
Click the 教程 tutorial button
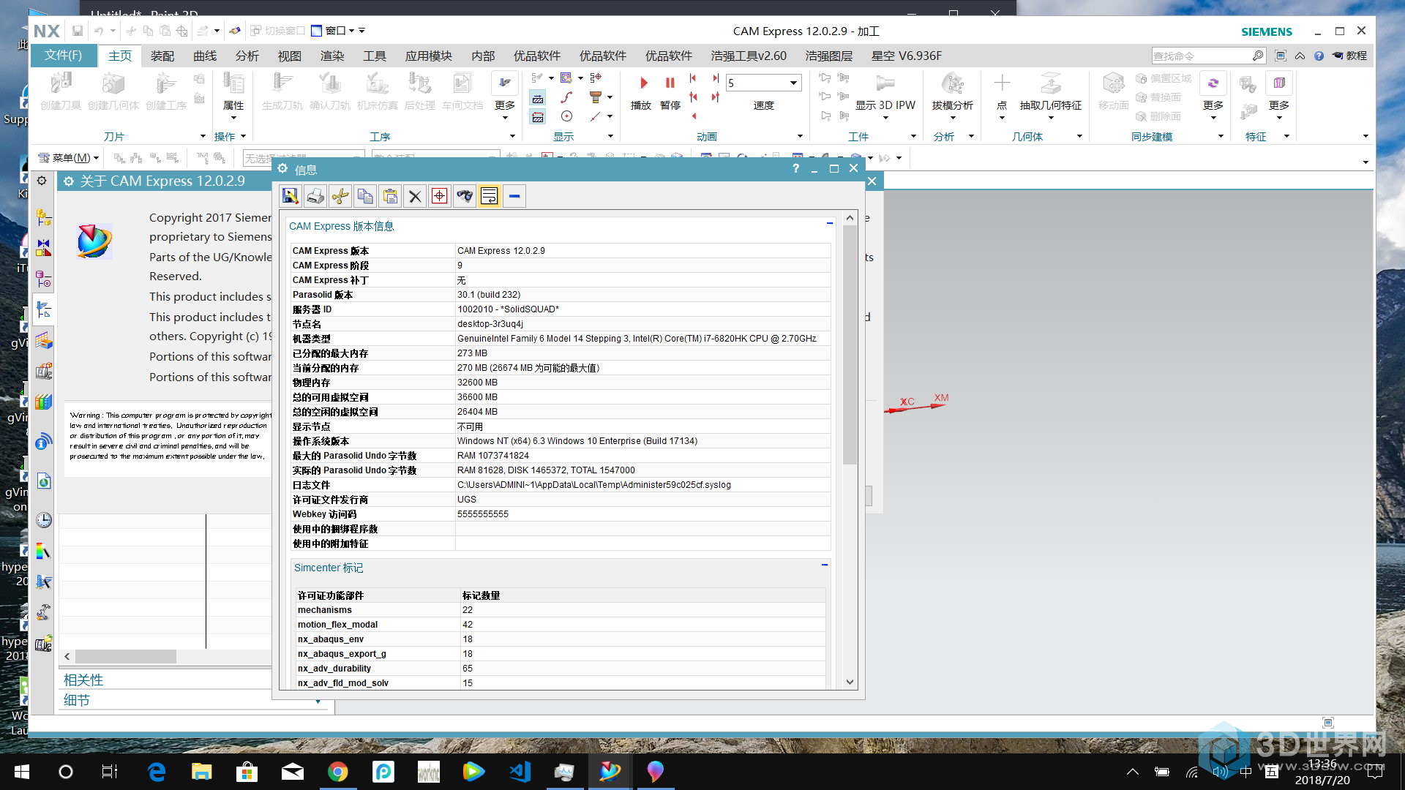point(1350,56)
